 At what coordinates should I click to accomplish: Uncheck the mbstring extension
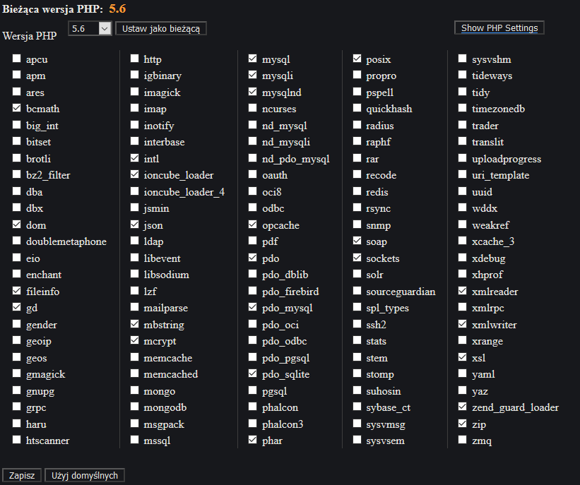pos(135,325)
